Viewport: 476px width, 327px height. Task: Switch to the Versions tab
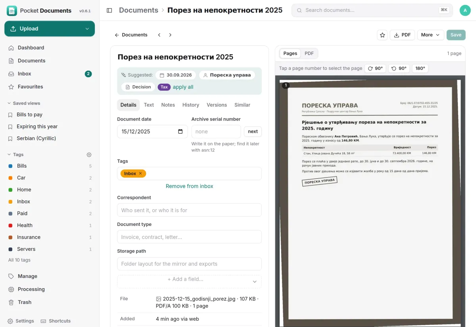[217, 105]
